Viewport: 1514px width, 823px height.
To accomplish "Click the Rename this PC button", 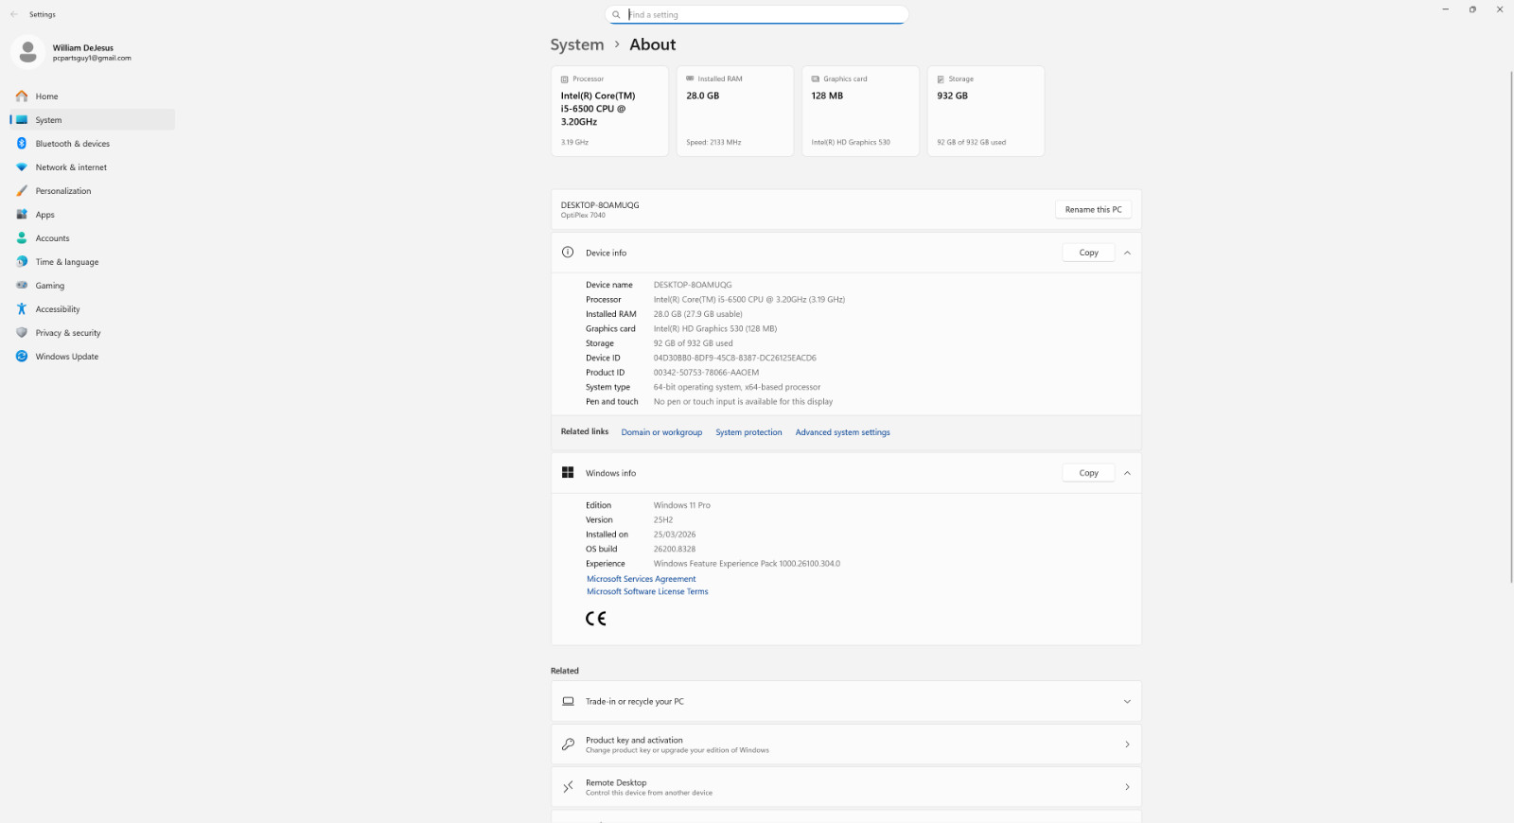I will (1093, 210).
